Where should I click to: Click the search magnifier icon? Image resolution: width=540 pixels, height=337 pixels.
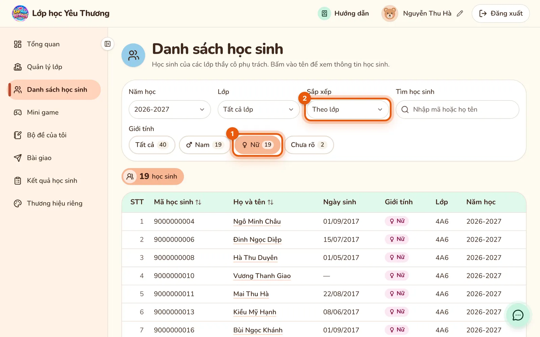(x=405, y=110)
